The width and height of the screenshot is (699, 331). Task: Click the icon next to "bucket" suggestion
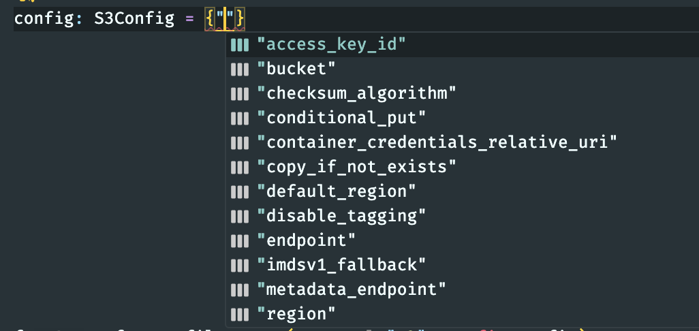tap(238, 69)
